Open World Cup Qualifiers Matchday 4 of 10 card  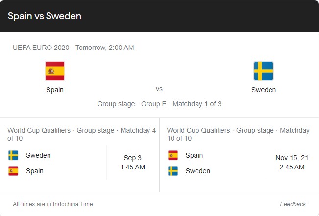[x=80, y=155]
